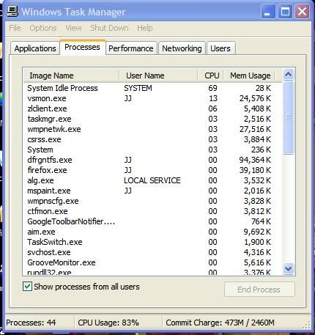Maximize the Windows Task Manager window
The width and height of the screenshot is (315, 335).
pos(285,12)
